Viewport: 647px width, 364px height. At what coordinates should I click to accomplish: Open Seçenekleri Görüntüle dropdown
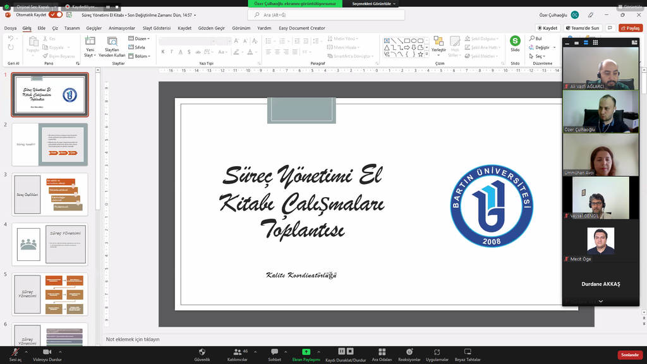(x=374, y=4)
